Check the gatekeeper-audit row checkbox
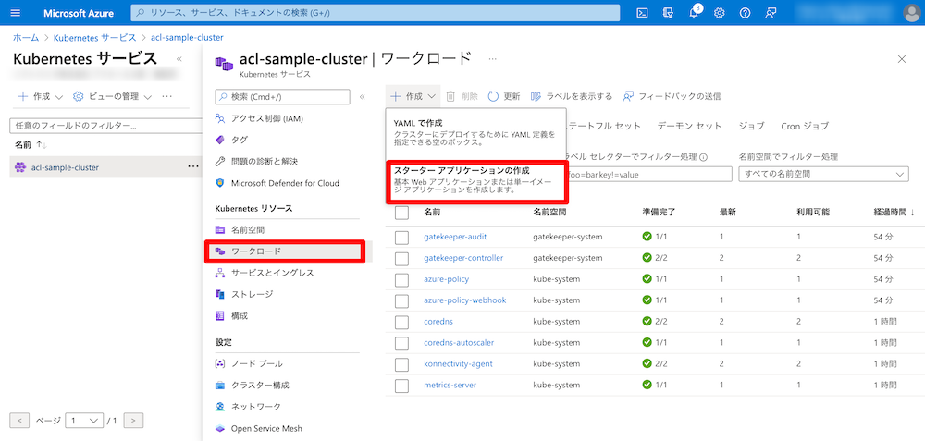Image resolution: width=925 pixels, height=441 pixels. coord(401,237)
